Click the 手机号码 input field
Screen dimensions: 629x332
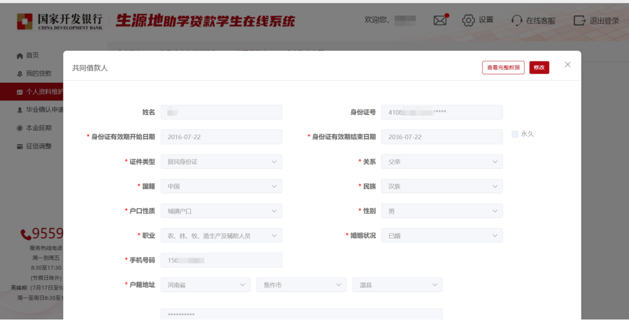tap(222, 260)
